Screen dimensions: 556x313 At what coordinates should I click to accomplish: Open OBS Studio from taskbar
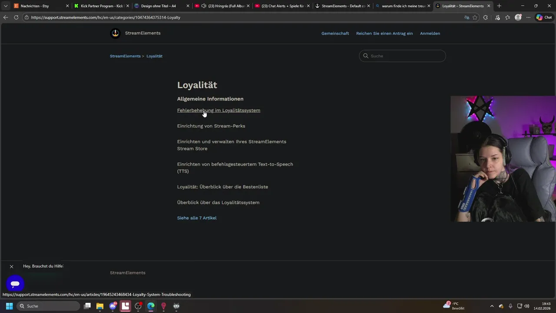pos(138,306)
